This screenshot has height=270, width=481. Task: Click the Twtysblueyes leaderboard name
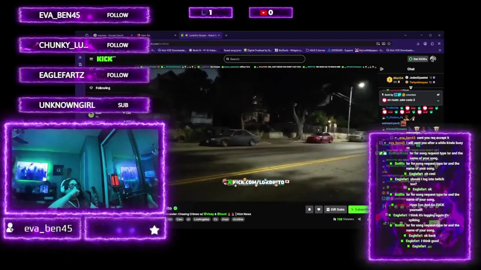(419, 82)
